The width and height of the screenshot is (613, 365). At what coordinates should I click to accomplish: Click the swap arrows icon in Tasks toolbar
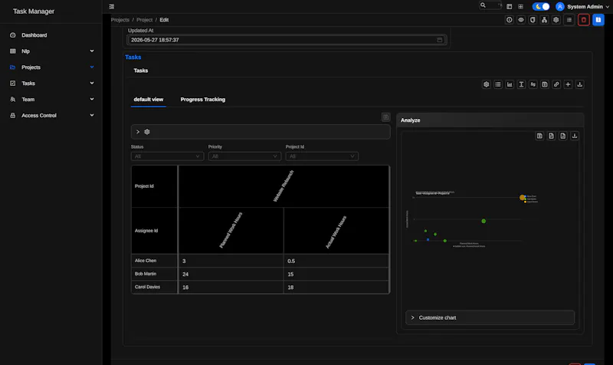point(533,84)
